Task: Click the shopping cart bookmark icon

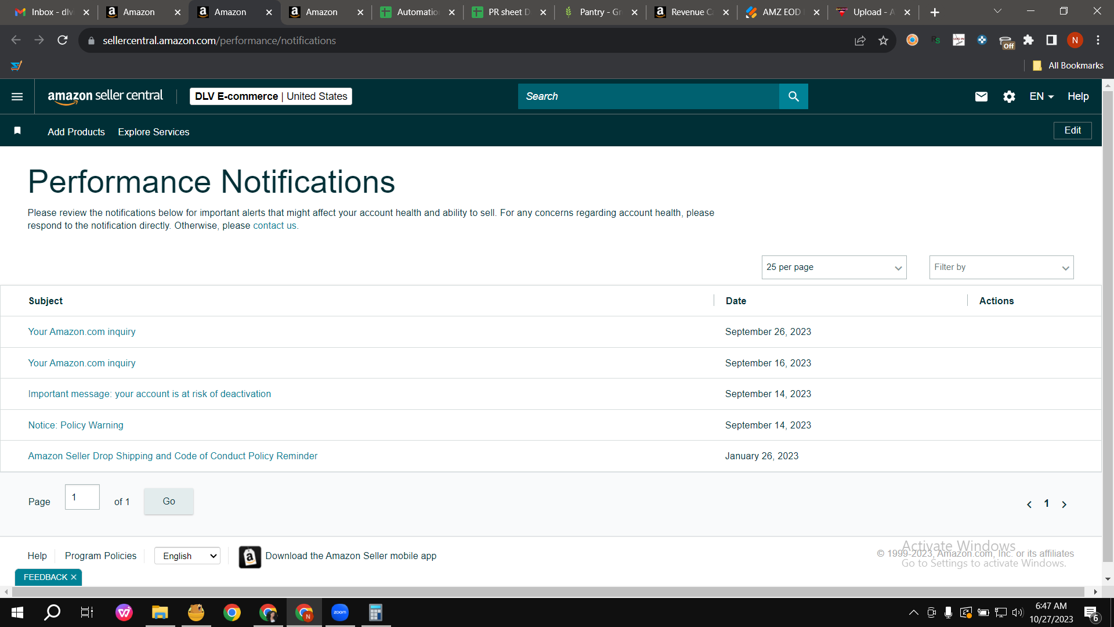Action: coord(16,66)
